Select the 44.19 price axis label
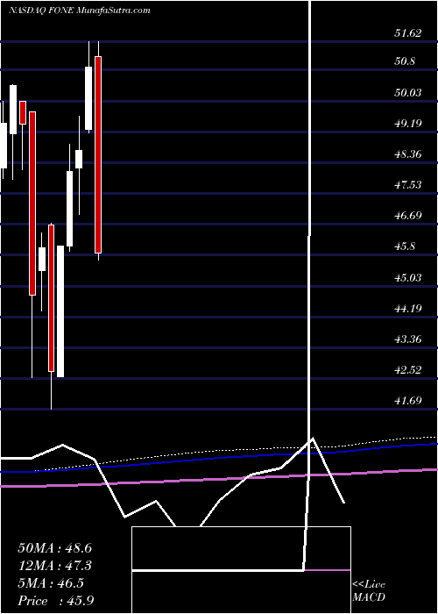Screen dimensions: 438x614 point(407,309)
